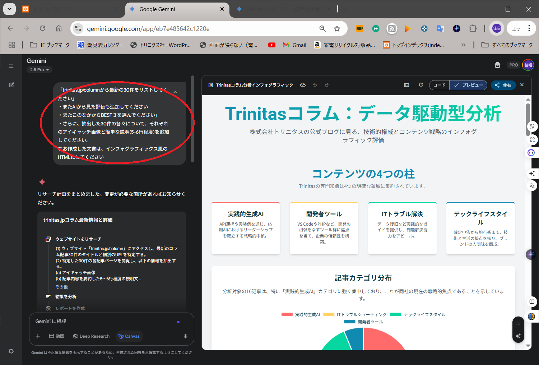Switch to the first tab with the orange icon
539x365 pixels.
pyautogui.click(x=70, y=9)
